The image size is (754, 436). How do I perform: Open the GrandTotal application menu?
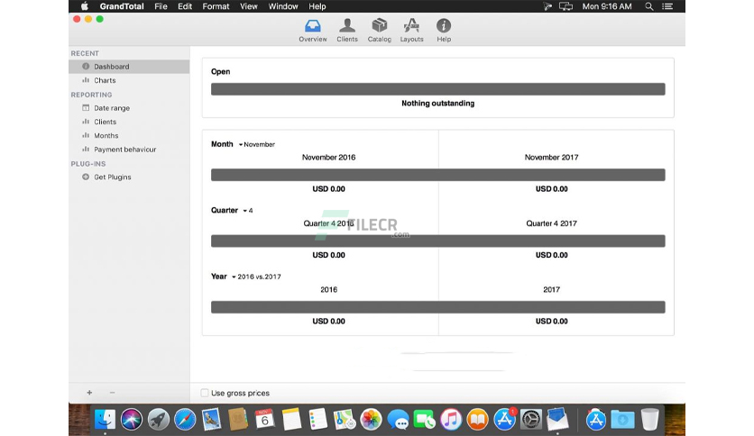(122, 6)
